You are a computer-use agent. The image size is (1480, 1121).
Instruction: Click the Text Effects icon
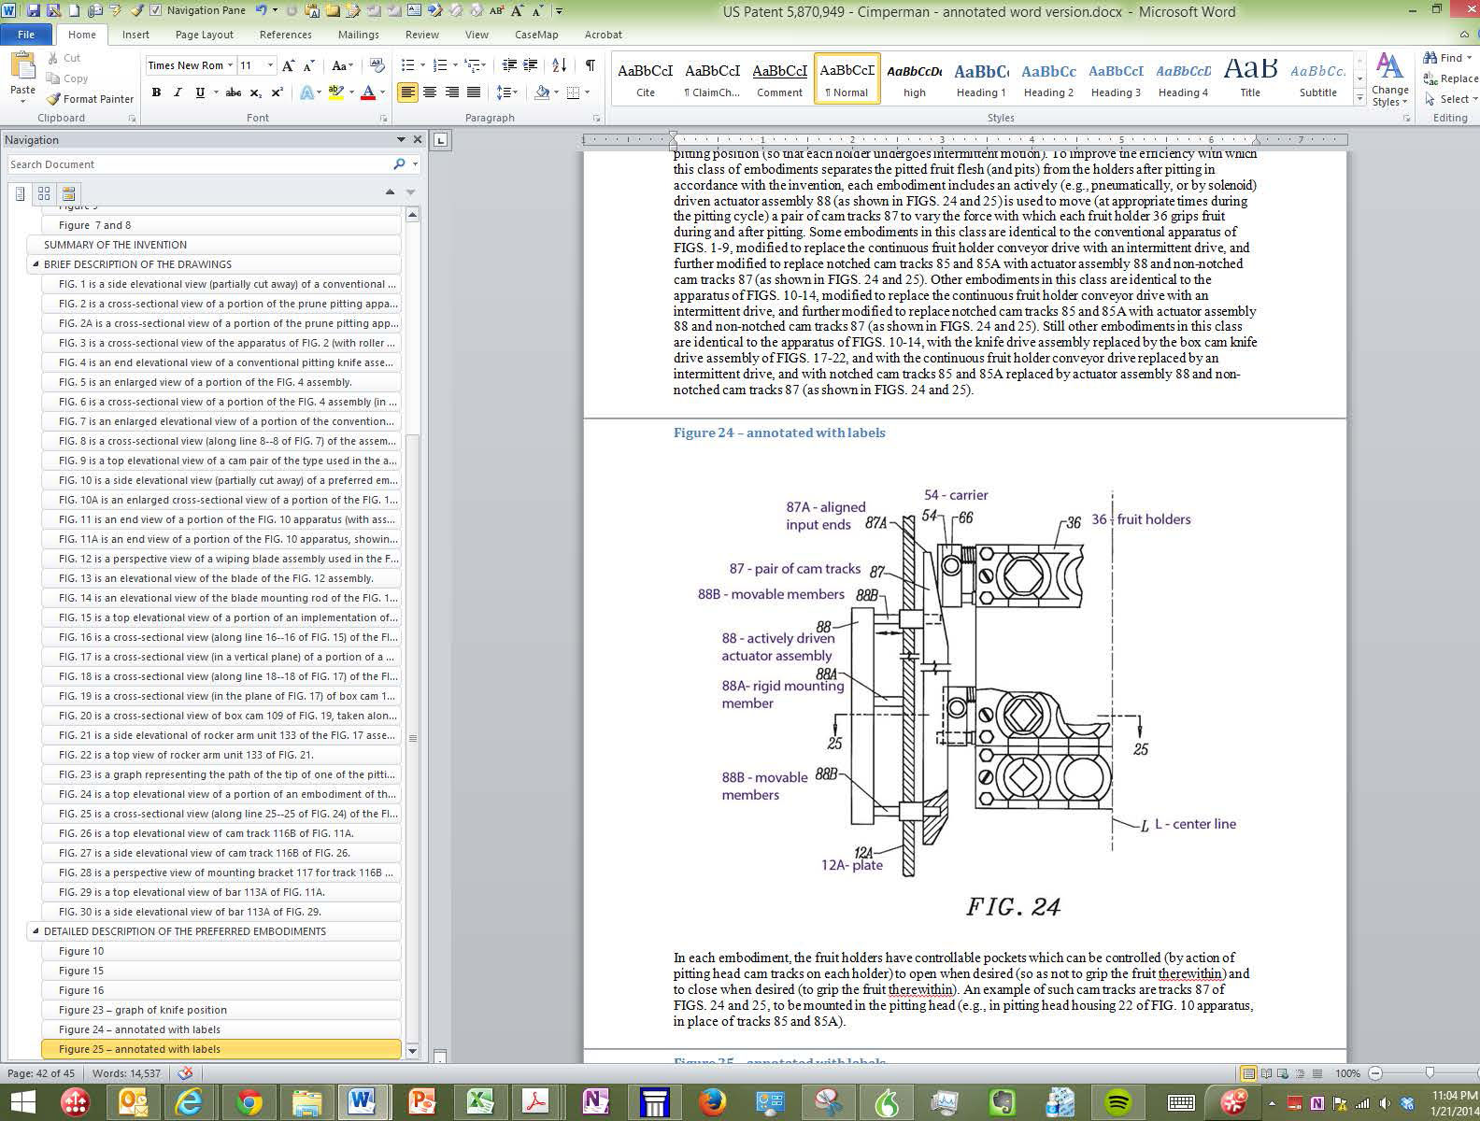[306, 92]
